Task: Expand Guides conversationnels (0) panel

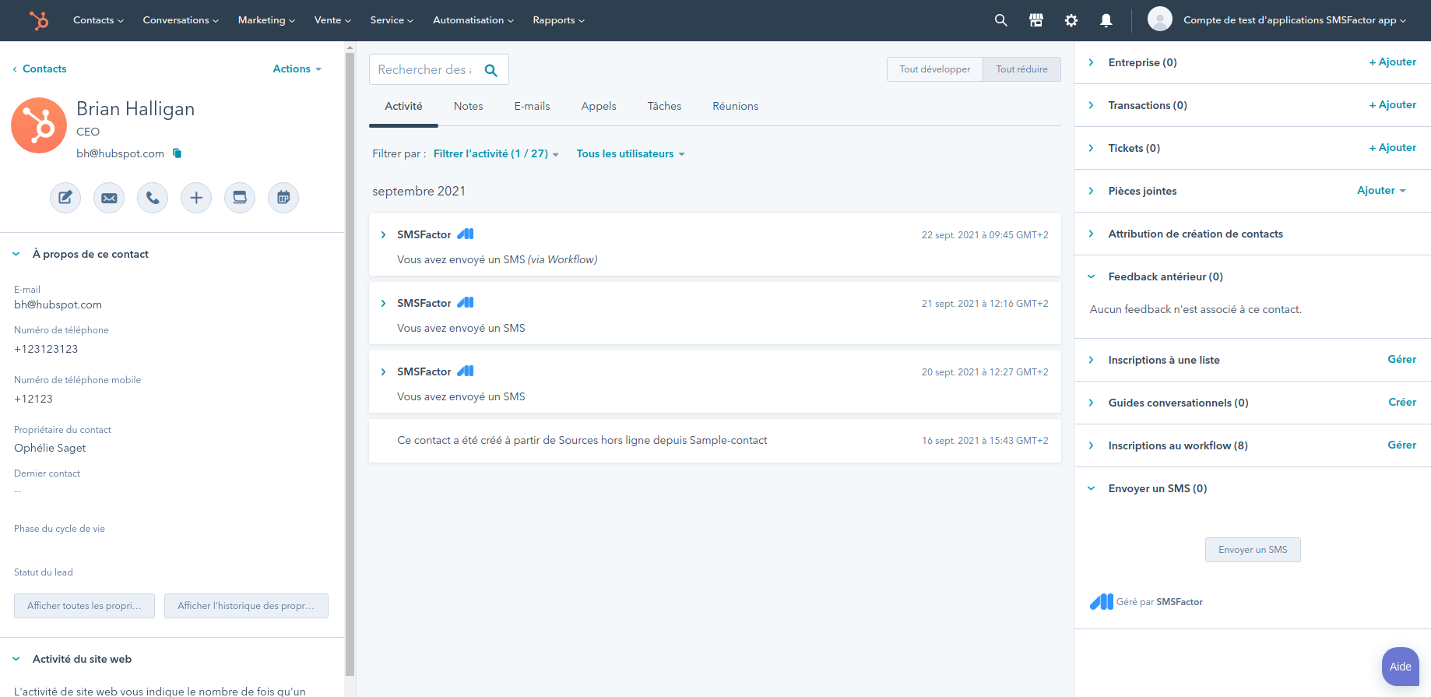Action: pyautogui.click(x=1092, y=403)
